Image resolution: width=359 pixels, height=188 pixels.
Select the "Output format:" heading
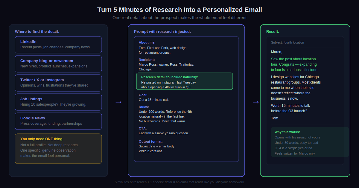tap(151, 141)
